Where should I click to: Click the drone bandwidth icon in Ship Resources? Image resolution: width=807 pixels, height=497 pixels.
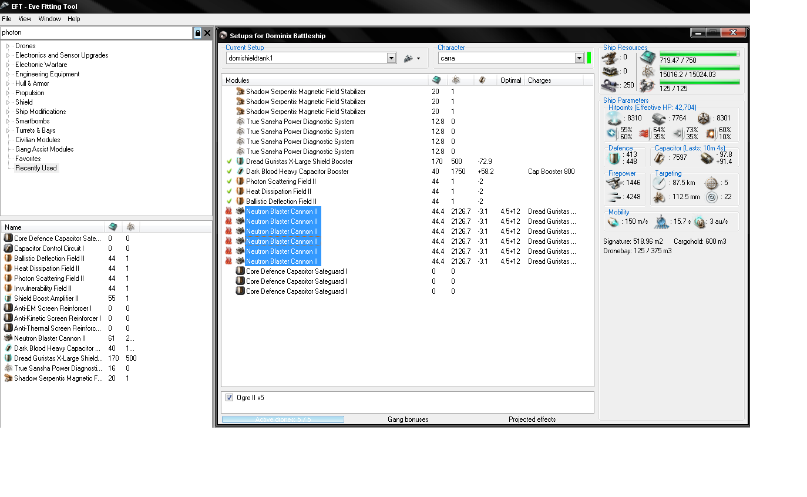click(x=648, y=85)
